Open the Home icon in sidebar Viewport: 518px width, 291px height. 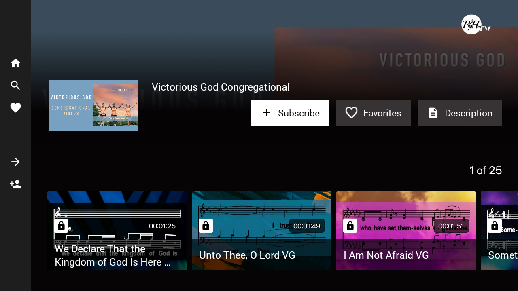coord(15,63)
